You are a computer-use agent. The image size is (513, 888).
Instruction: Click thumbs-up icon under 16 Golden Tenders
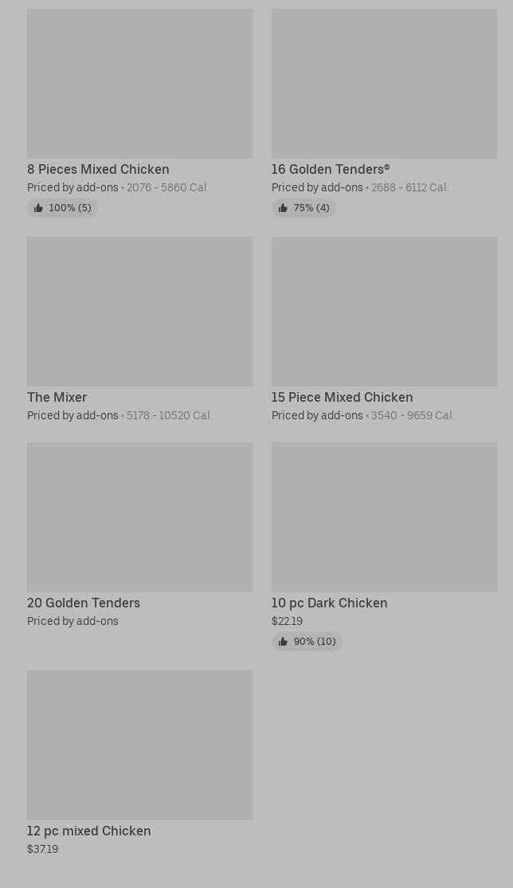pos(283,208)
